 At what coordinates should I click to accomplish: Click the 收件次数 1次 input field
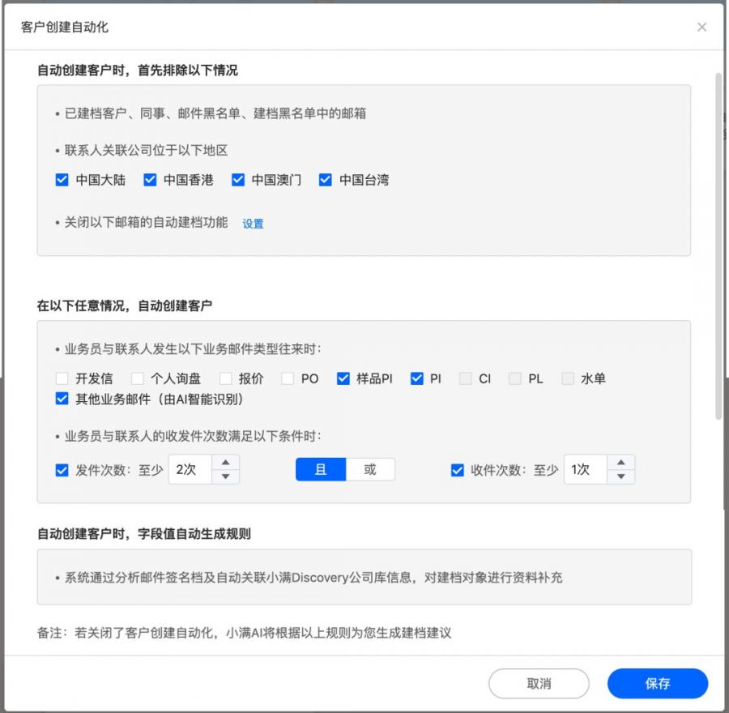tap(586, 469)
